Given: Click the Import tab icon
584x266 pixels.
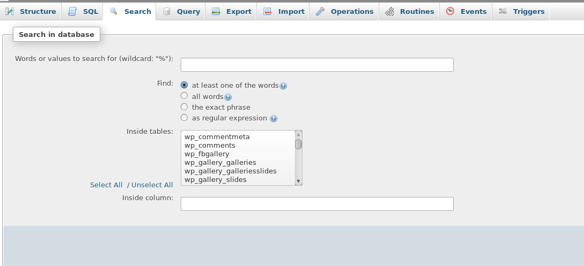Looking at the screenshot, I should pos(268,11).
